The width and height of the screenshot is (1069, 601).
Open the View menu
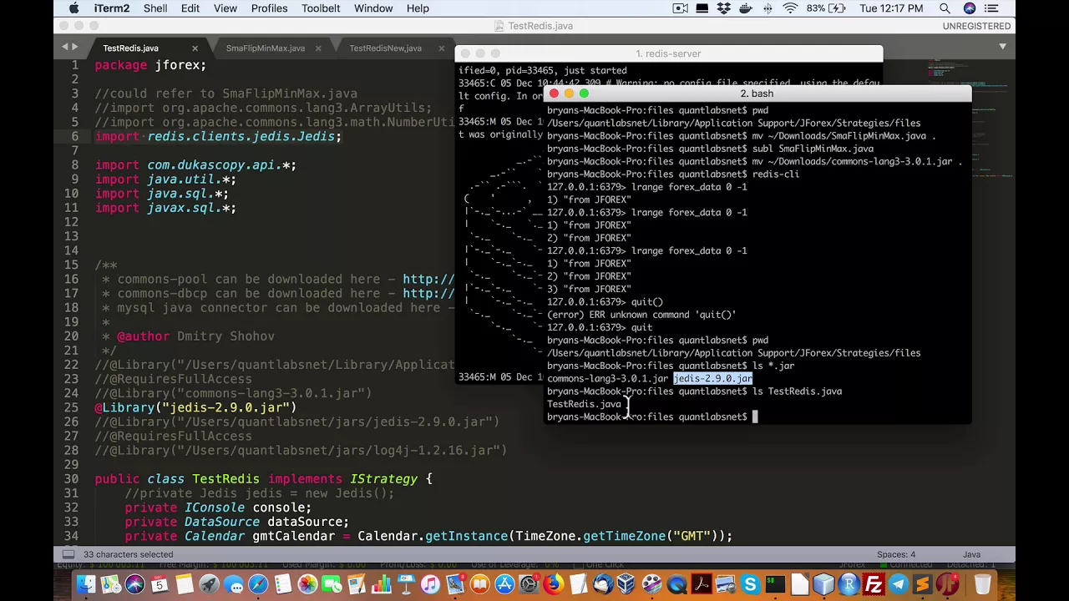click(x=225, y=8)
